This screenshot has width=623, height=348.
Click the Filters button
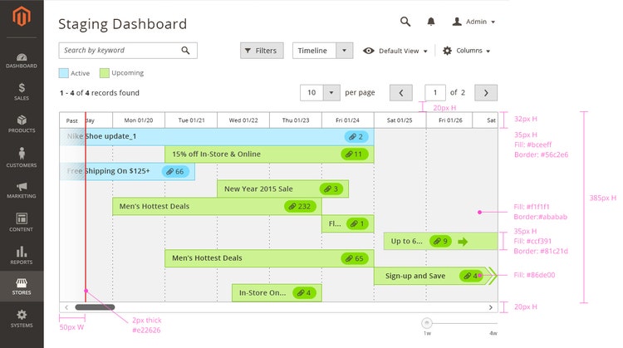coord(262,51)
